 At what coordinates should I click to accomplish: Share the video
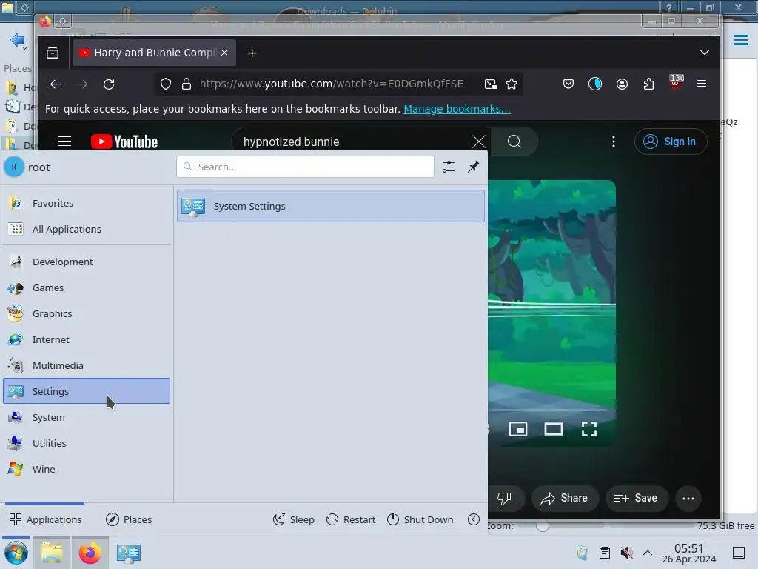[565, 499]
